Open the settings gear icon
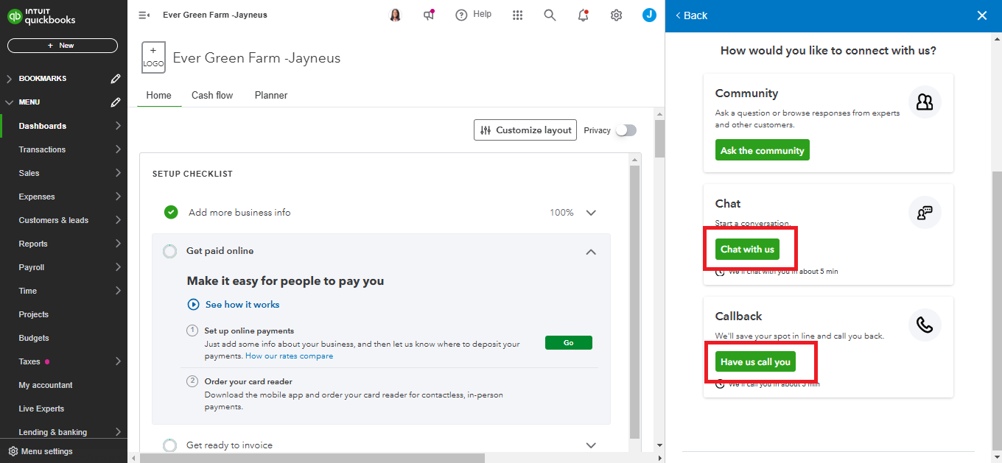Image resolution: width=1002 pixels, height=463 pixels. pyautogui.click(x=616, y=15)
